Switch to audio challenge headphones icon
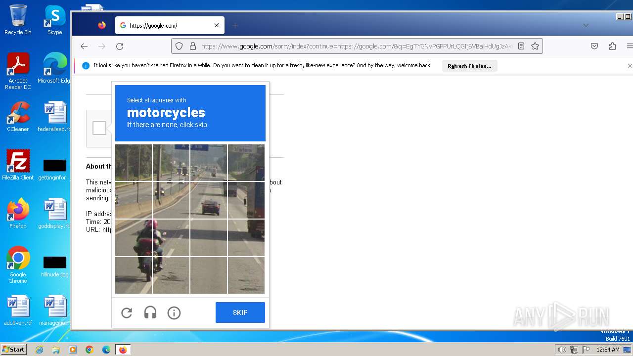Screen dimensions: 633x356 click(150, 312)
